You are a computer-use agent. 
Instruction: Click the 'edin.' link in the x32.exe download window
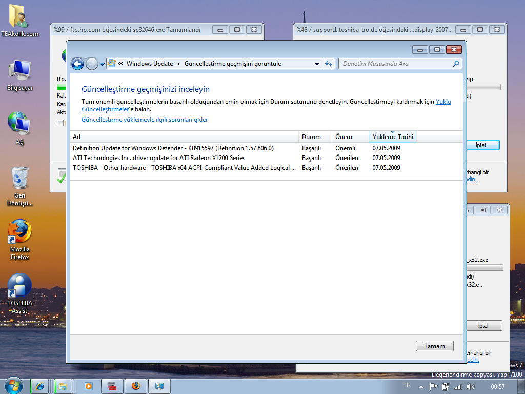473,360
